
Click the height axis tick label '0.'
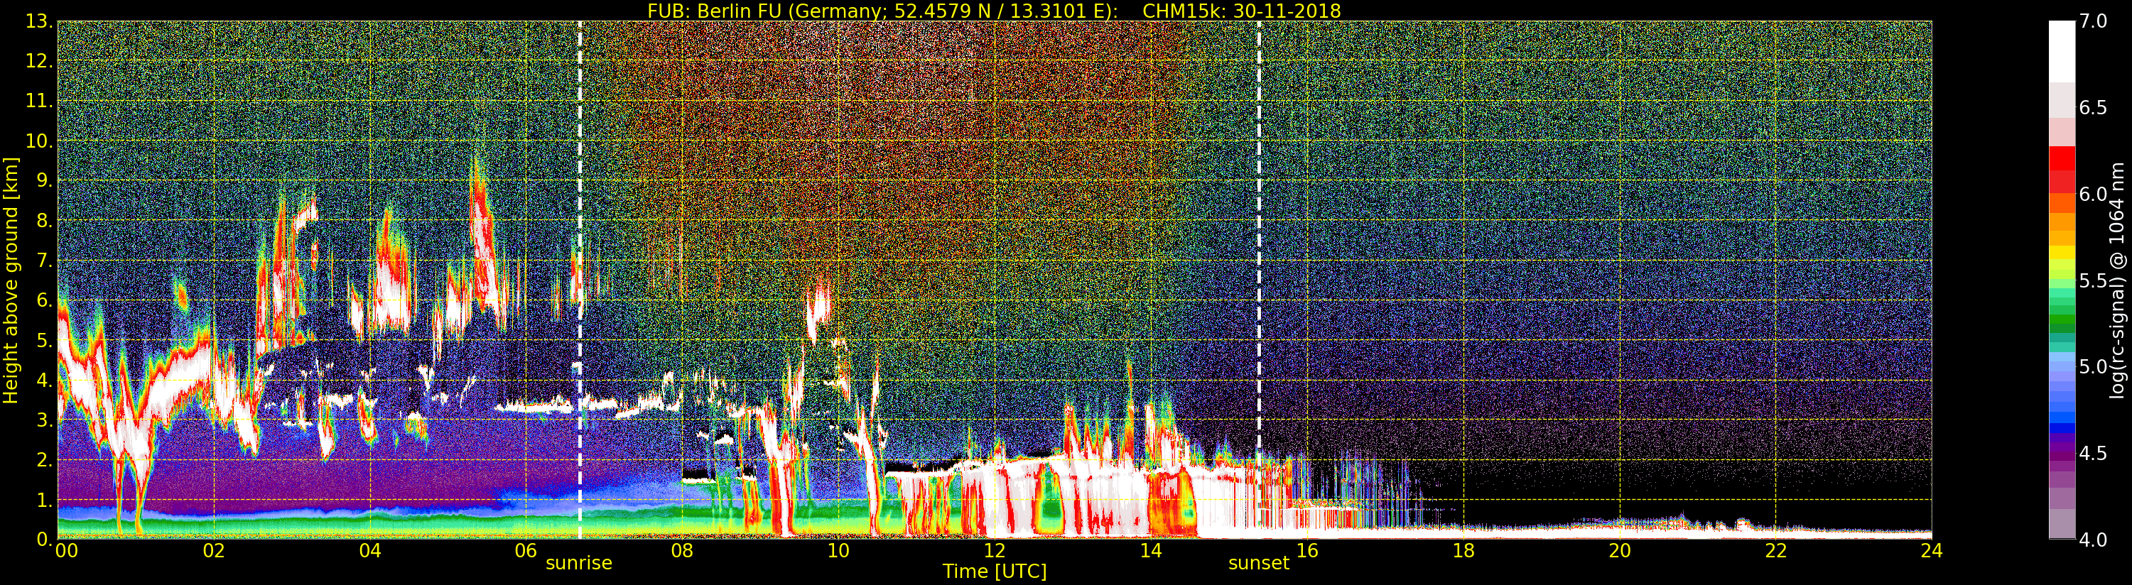point(44,540)
